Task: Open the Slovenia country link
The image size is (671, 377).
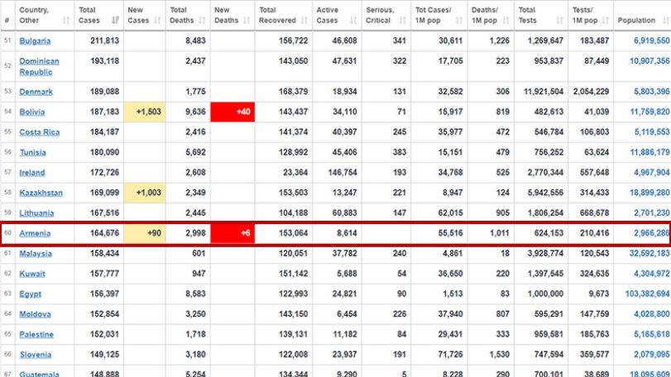Action: coord(36,355)
